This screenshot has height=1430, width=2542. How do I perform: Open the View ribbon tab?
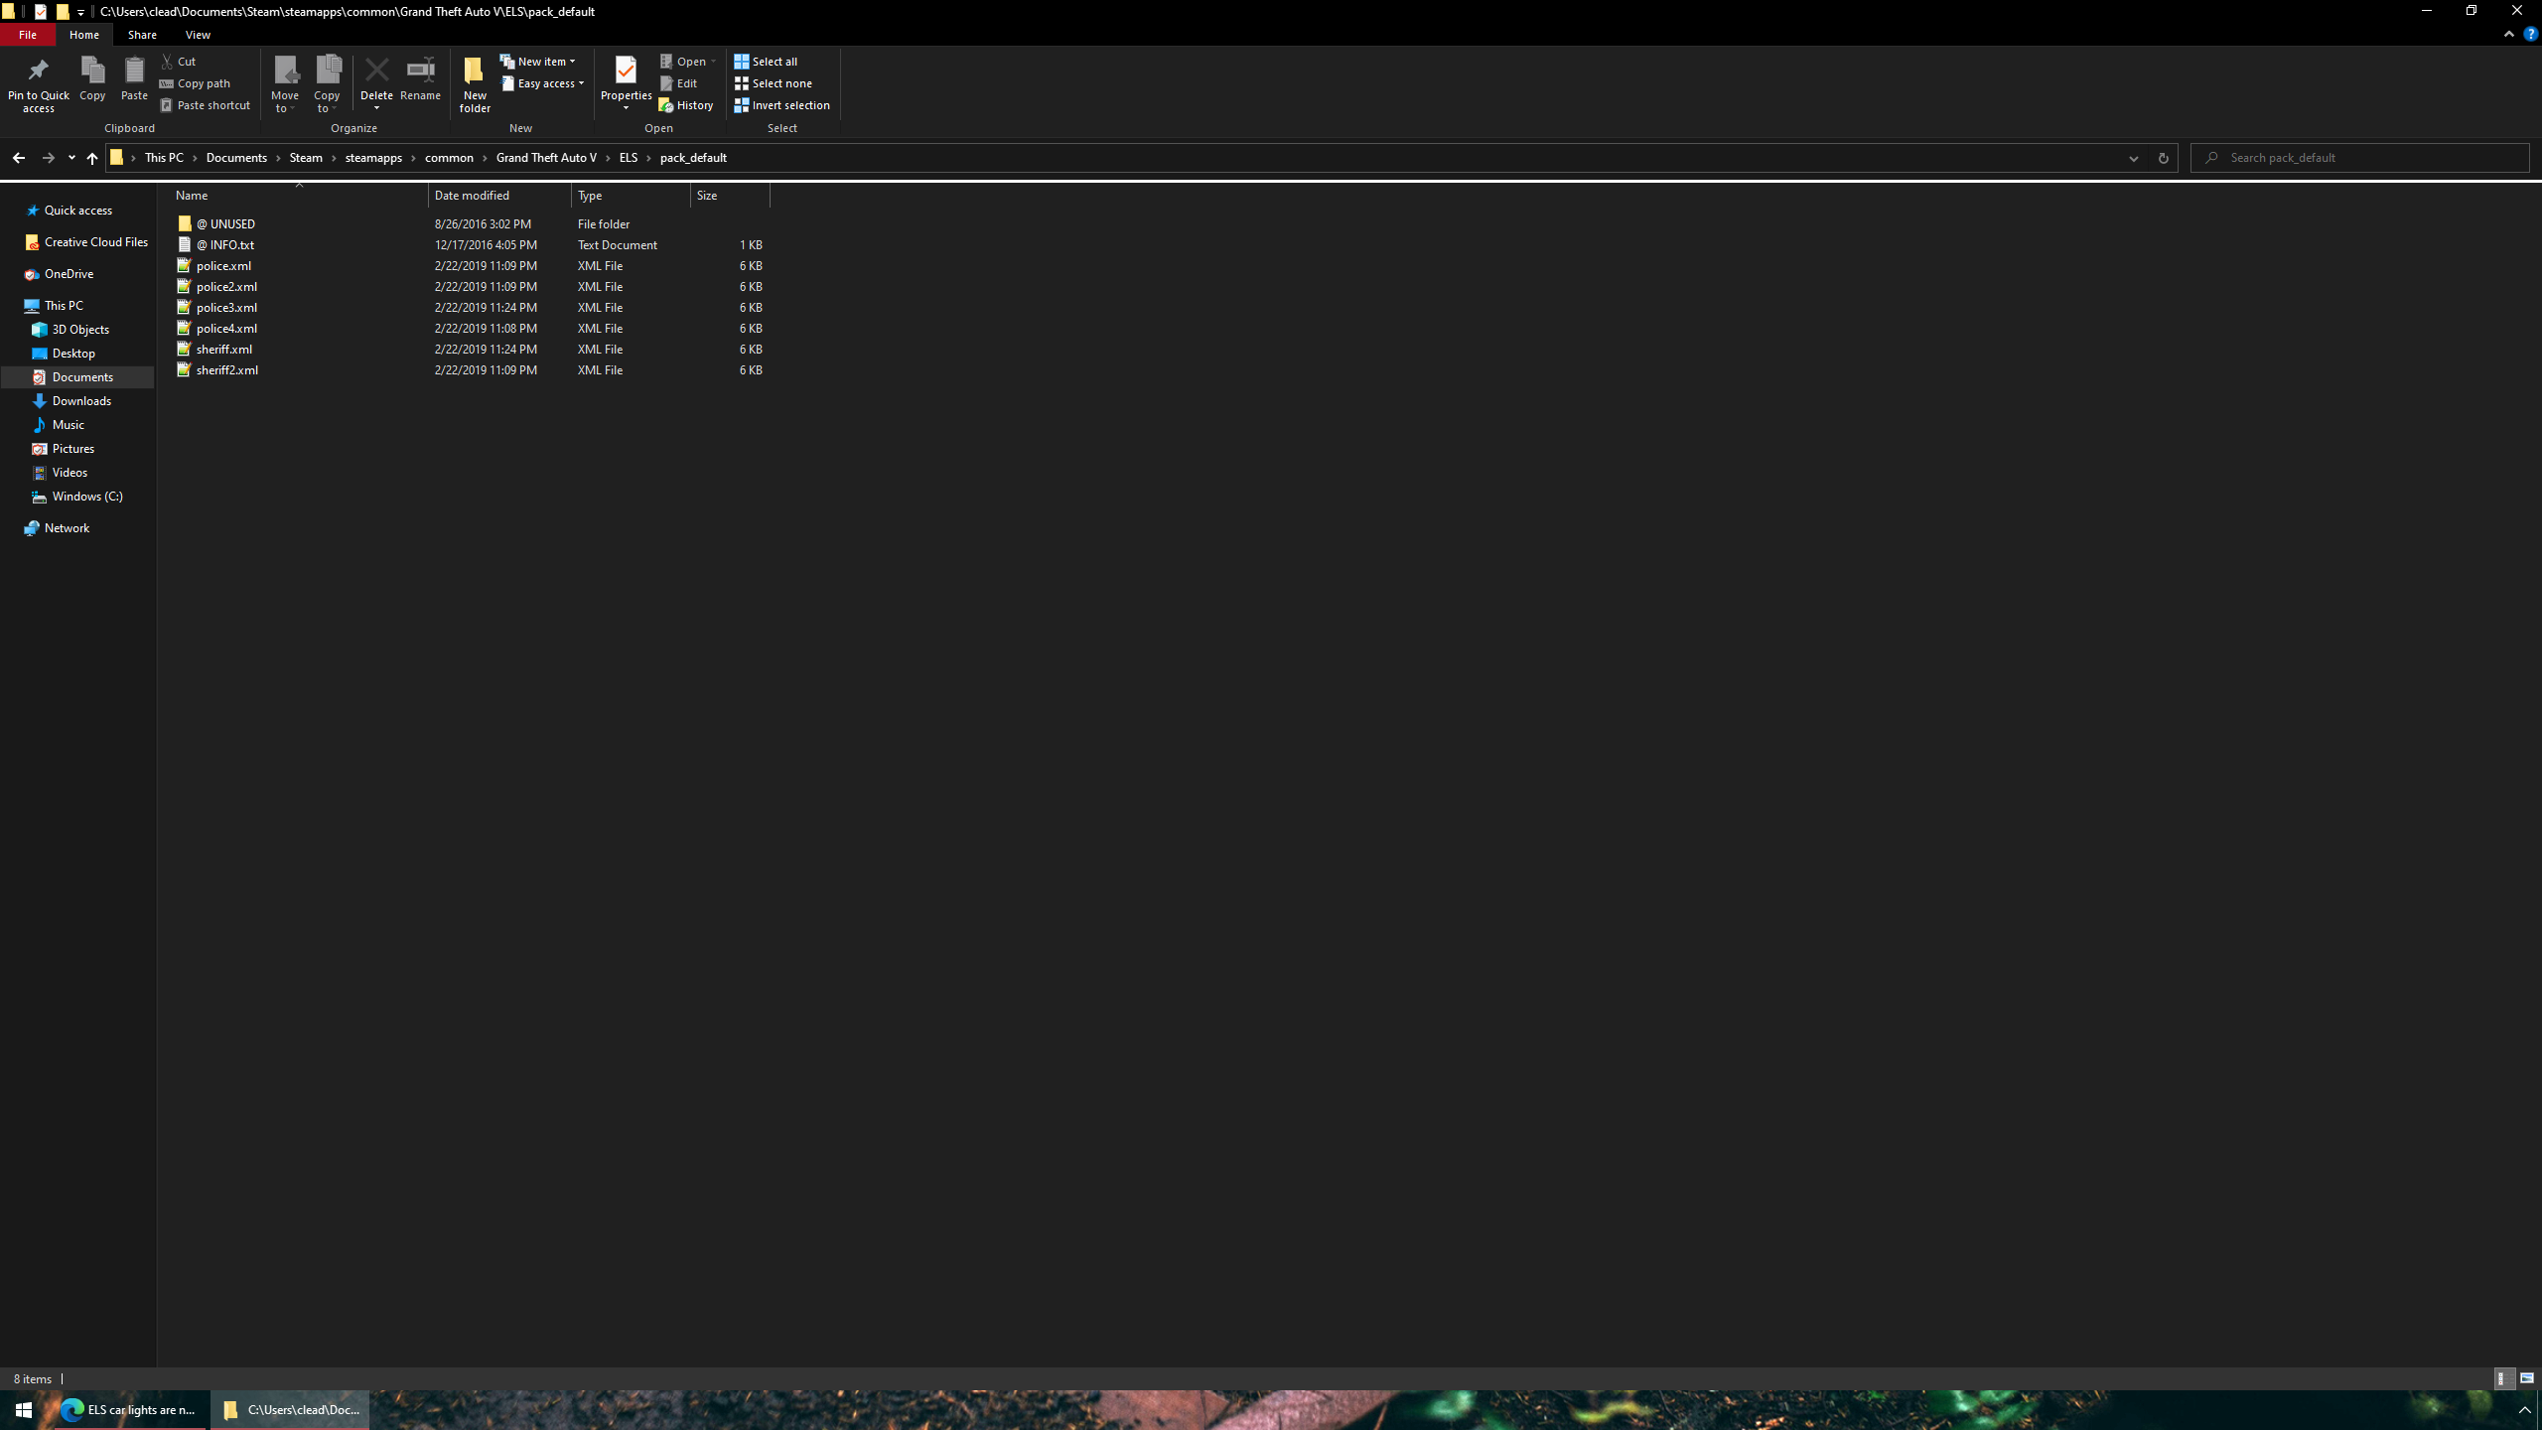[198, 35]
